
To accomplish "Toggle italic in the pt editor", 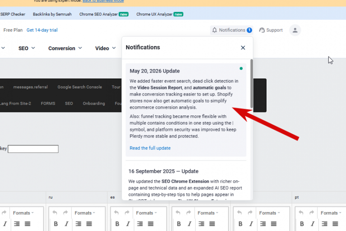I will pos(313,224).
